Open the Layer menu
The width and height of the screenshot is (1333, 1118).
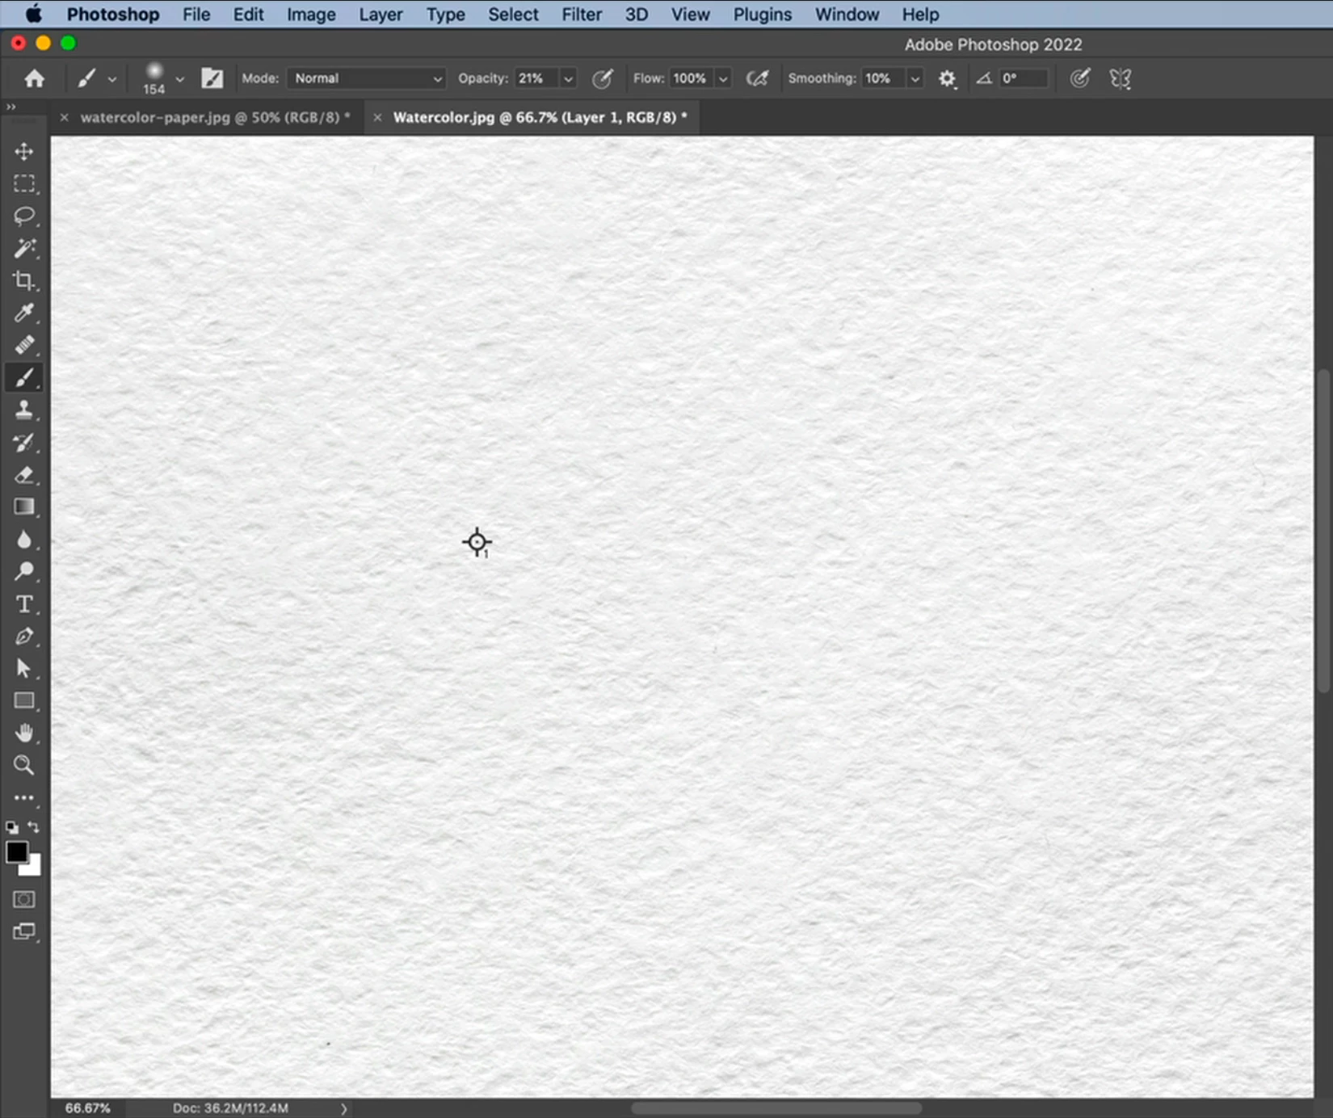(381, 15)
